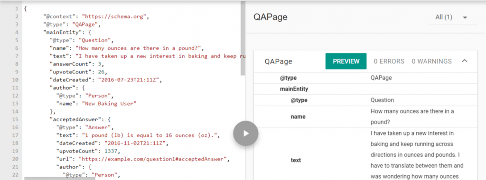Click the "2016-07-23T21:11Z" date string
Viewport: 486px width, 180px height.
(x=129, y=80)
